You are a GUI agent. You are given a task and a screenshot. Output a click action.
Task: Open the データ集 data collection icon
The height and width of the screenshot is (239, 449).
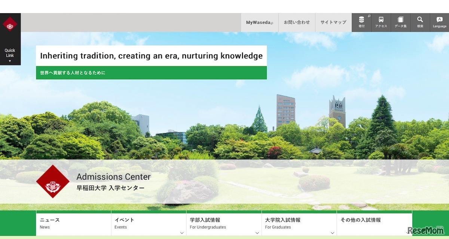[x=400, y=22]
